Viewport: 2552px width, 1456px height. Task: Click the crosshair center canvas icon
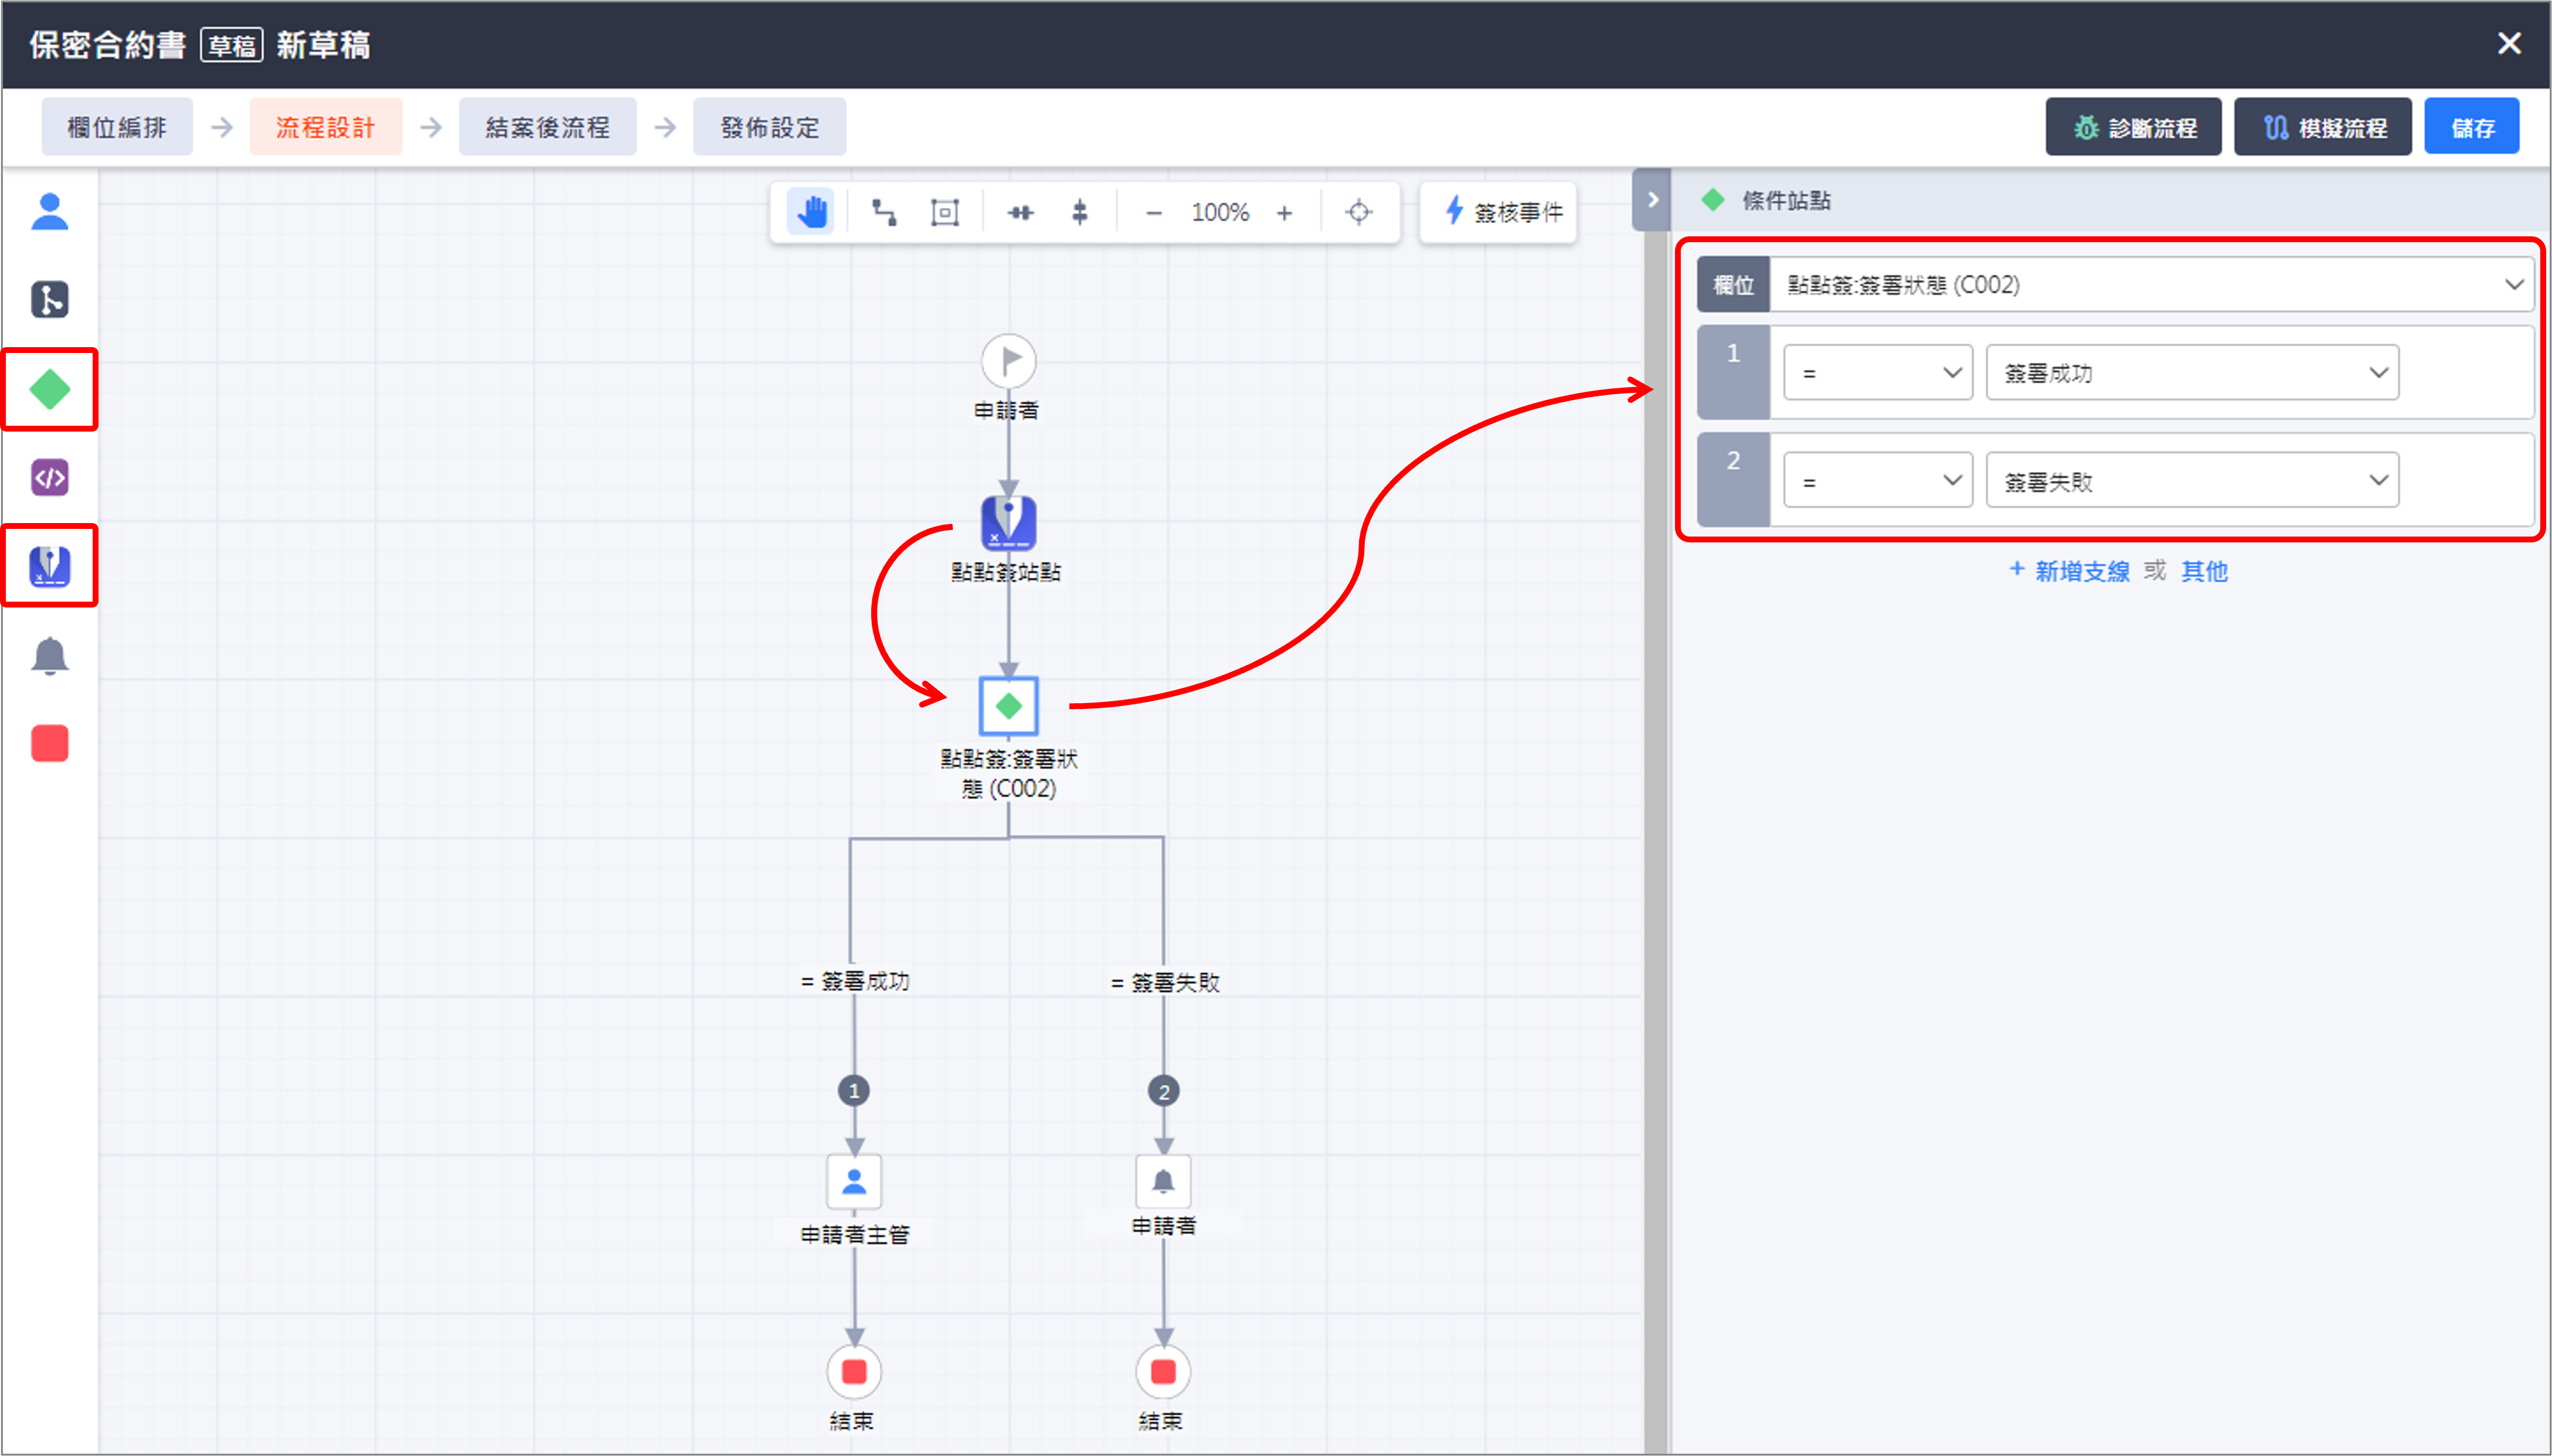(x=1358, y=212)
